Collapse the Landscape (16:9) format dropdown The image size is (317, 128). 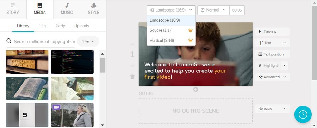point(171,10)
